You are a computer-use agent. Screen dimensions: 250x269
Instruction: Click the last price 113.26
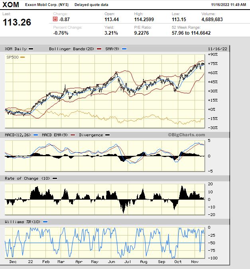(17, 22)
